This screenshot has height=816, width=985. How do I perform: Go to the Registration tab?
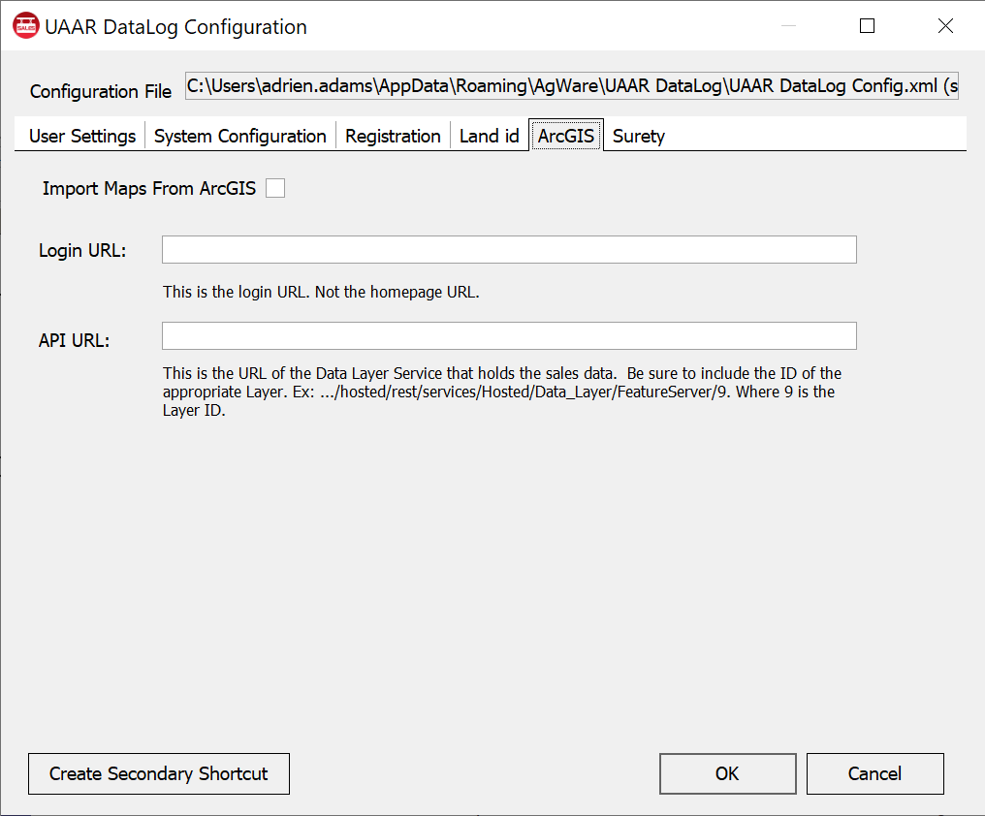click(x=393, y=136)
